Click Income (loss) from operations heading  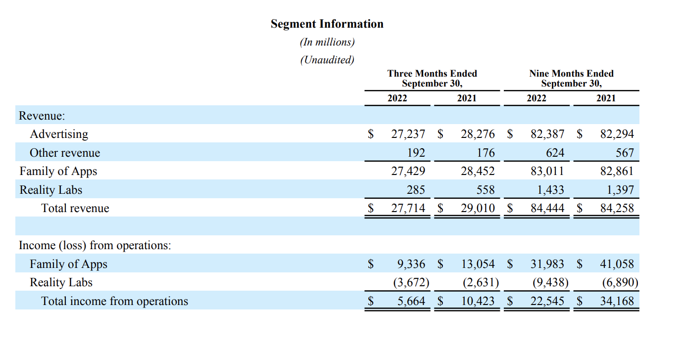click(x=95, y=246)
